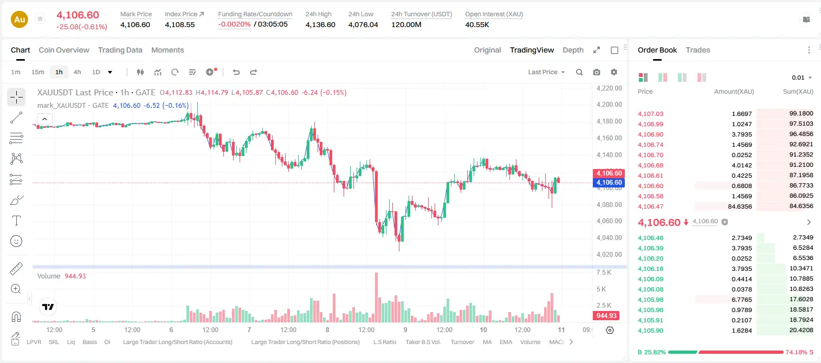Select the trend line drawing tool

[16, 118]
